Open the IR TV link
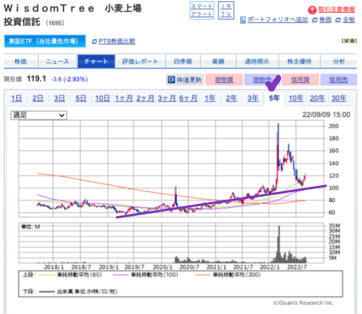 tap(227, 10)
